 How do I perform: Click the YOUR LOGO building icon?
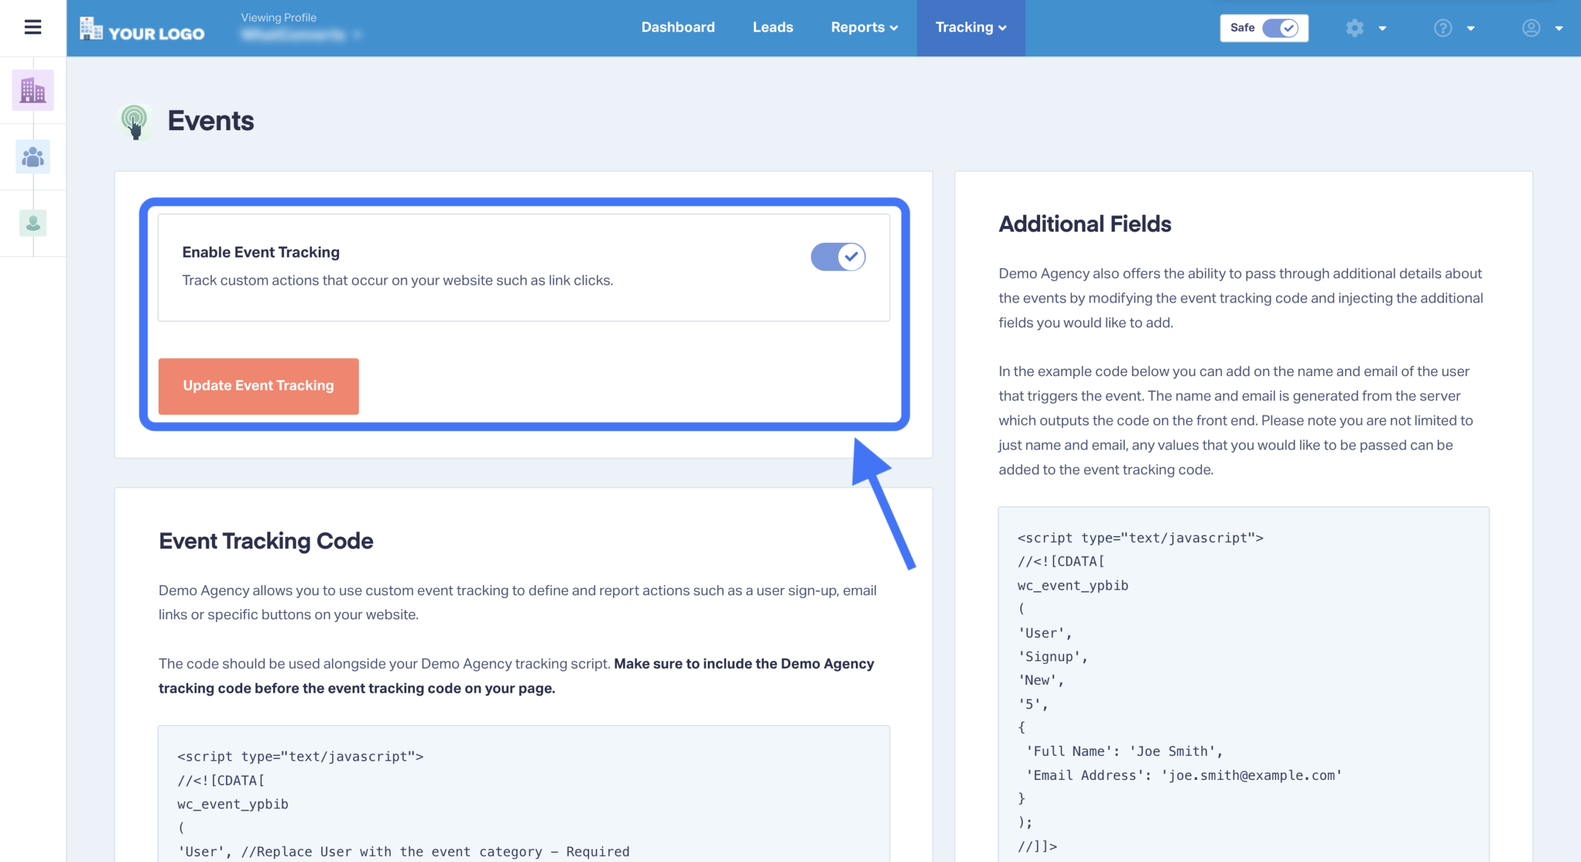(91, 28)
